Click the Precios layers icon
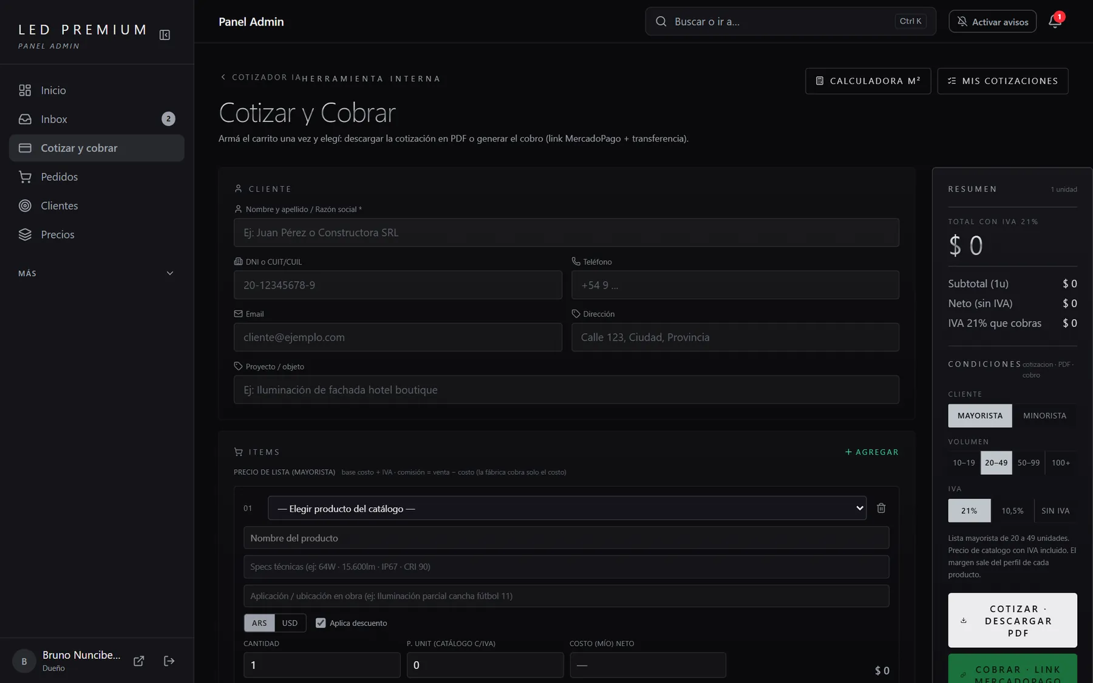 25,234
